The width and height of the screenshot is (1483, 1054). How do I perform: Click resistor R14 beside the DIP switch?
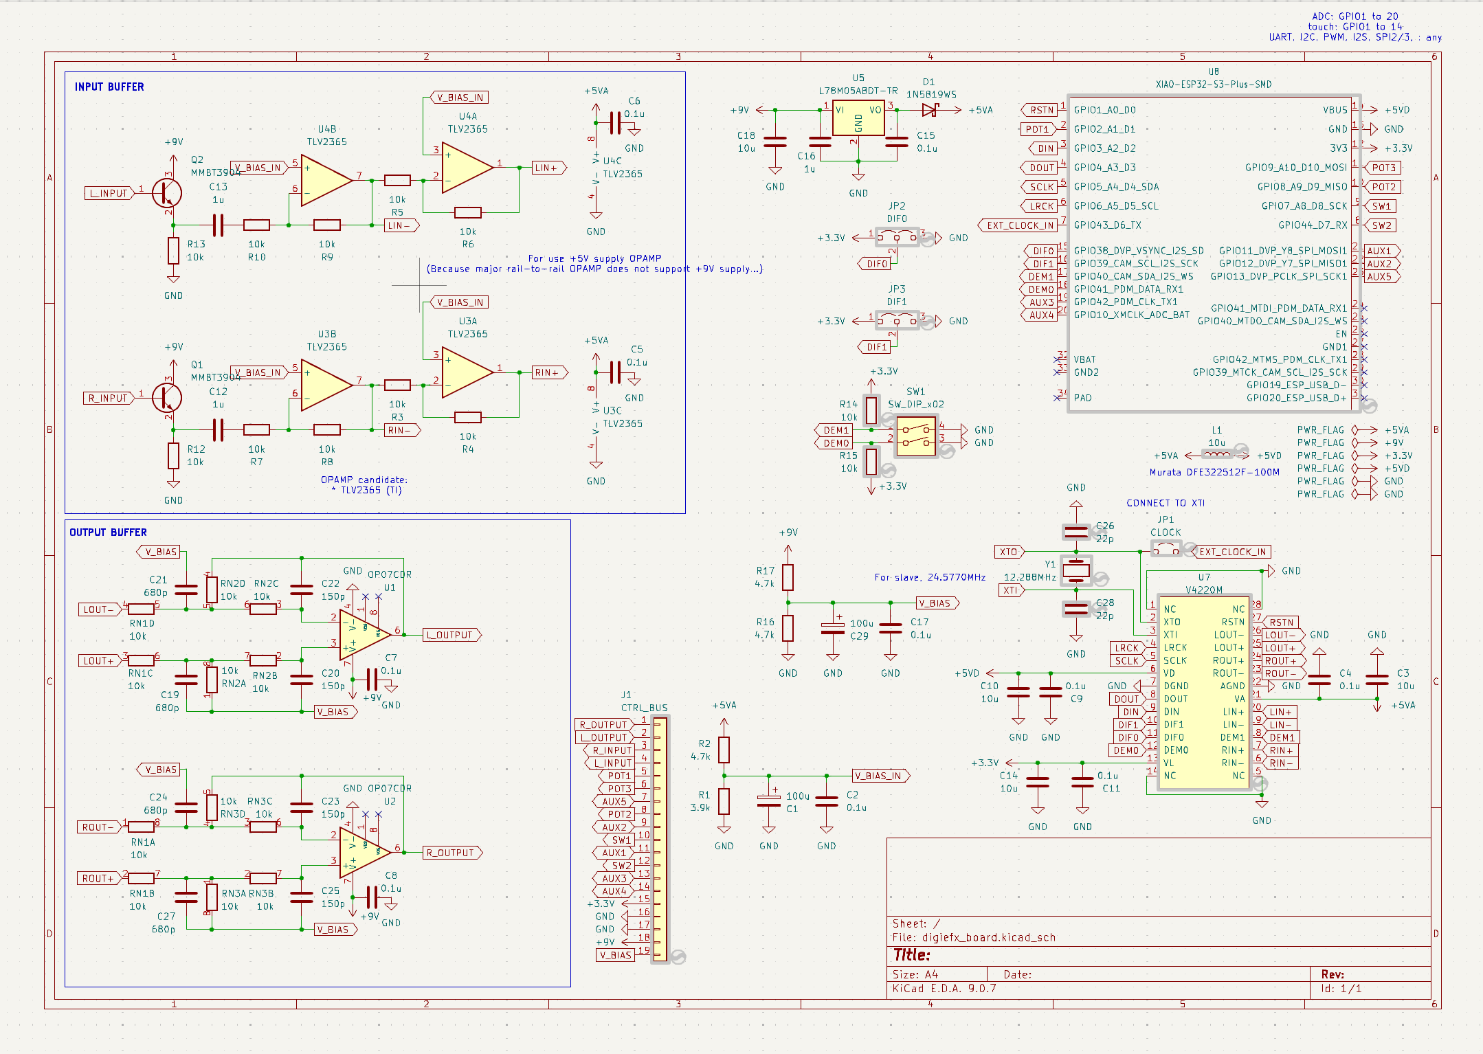871,410
